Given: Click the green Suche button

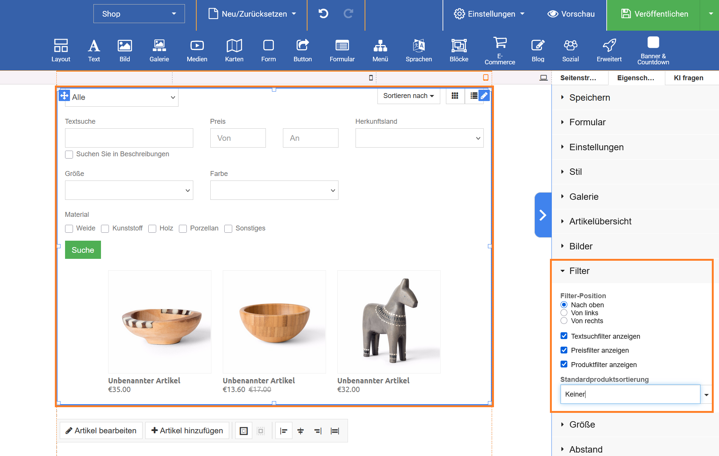Looking at the screenshot, I should click(83, 250).
